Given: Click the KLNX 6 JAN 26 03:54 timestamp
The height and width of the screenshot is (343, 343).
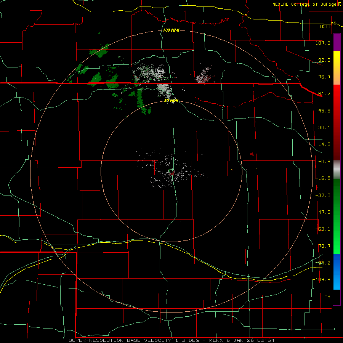Looking at the screenshot, I should pyautogui.click(x=242, y=340).
